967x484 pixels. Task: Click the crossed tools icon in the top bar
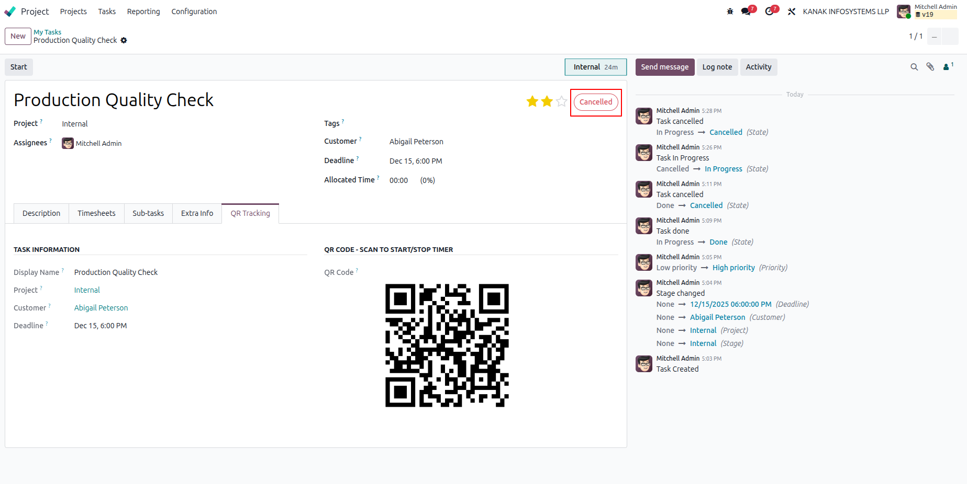coord(792,11)
